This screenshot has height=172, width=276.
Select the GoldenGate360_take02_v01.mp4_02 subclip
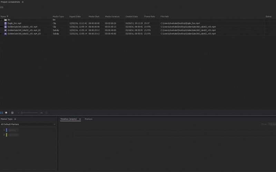[24, 30]
